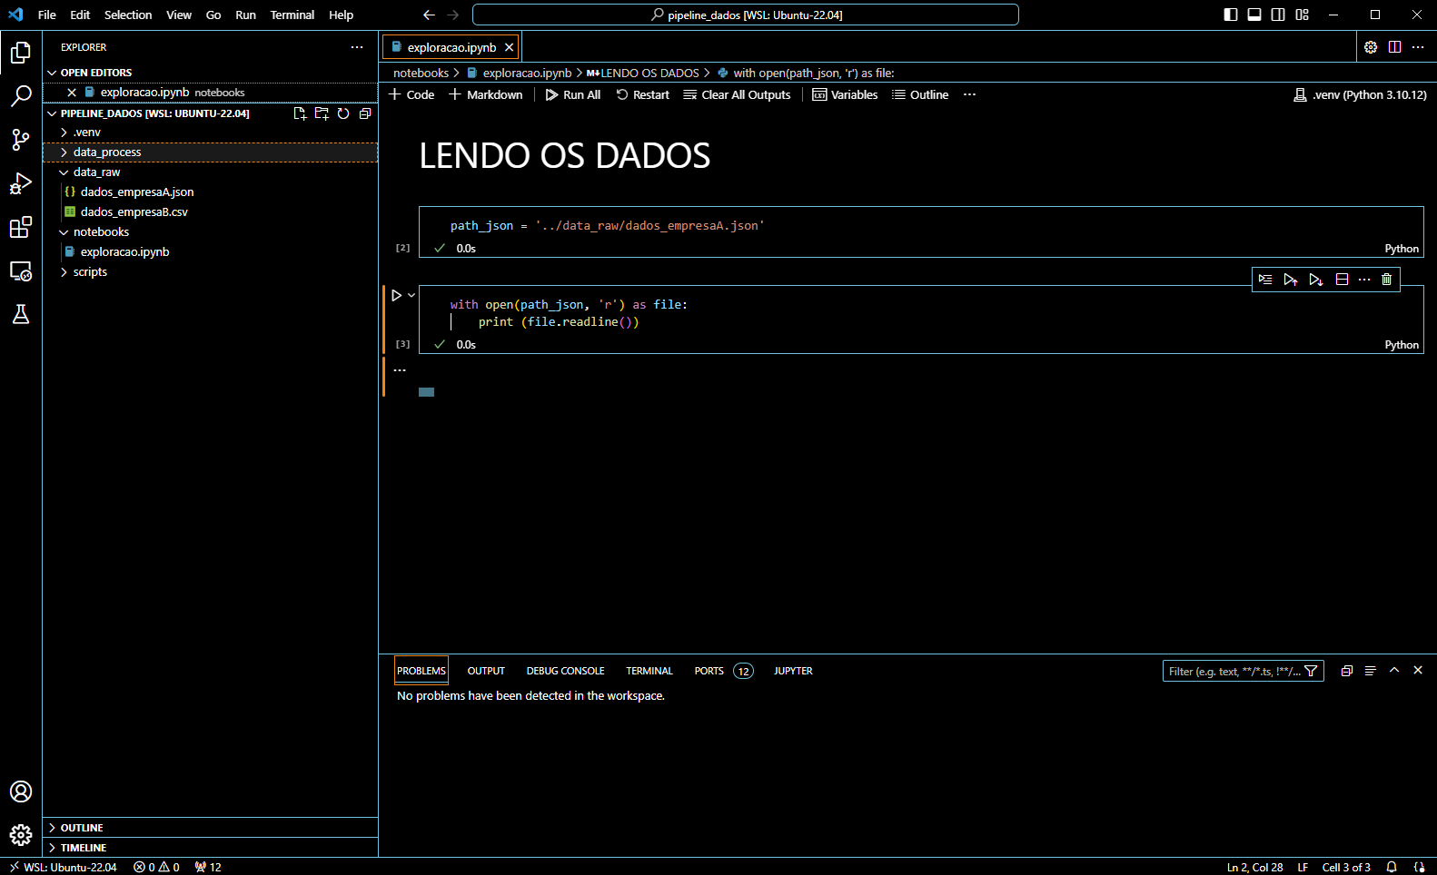Switch to the PORTS panel tab
Screen dimensions: 1437x875
point(709,671)
